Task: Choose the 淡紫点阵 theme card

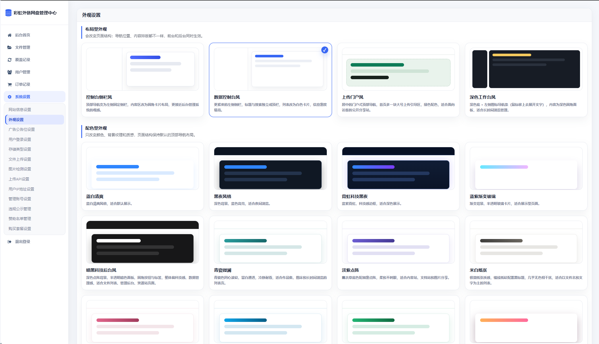Action: coord(398,253)
